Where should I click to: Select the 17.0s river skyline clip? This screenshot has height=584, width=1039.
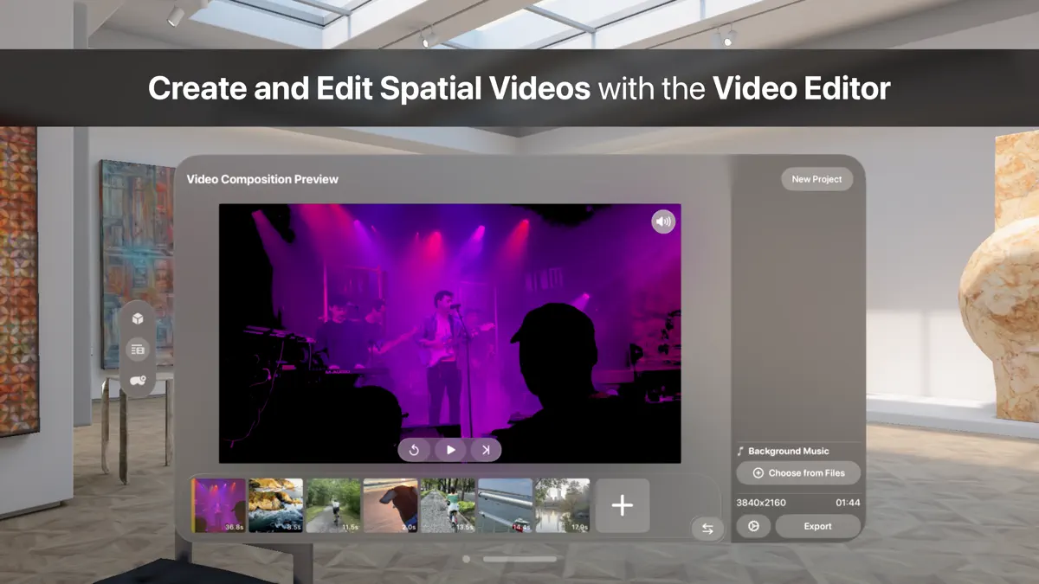click(564, 506)
